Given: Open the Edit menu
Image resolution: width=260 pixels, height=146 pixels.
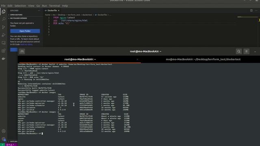Looking at the screenshot, I should point(10,6).
